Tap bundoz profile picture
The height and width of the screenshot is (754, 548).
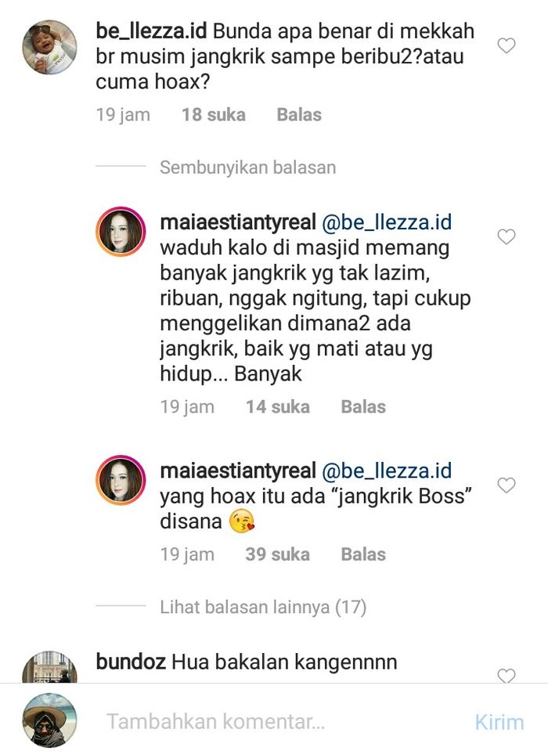(49, 667)
